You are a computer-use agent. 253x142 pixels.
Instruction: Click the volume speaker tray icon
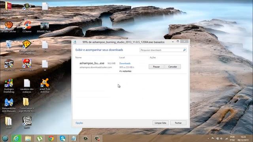221,138
